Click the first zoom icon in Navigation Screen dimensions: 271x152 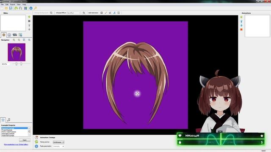pos(14,40)
